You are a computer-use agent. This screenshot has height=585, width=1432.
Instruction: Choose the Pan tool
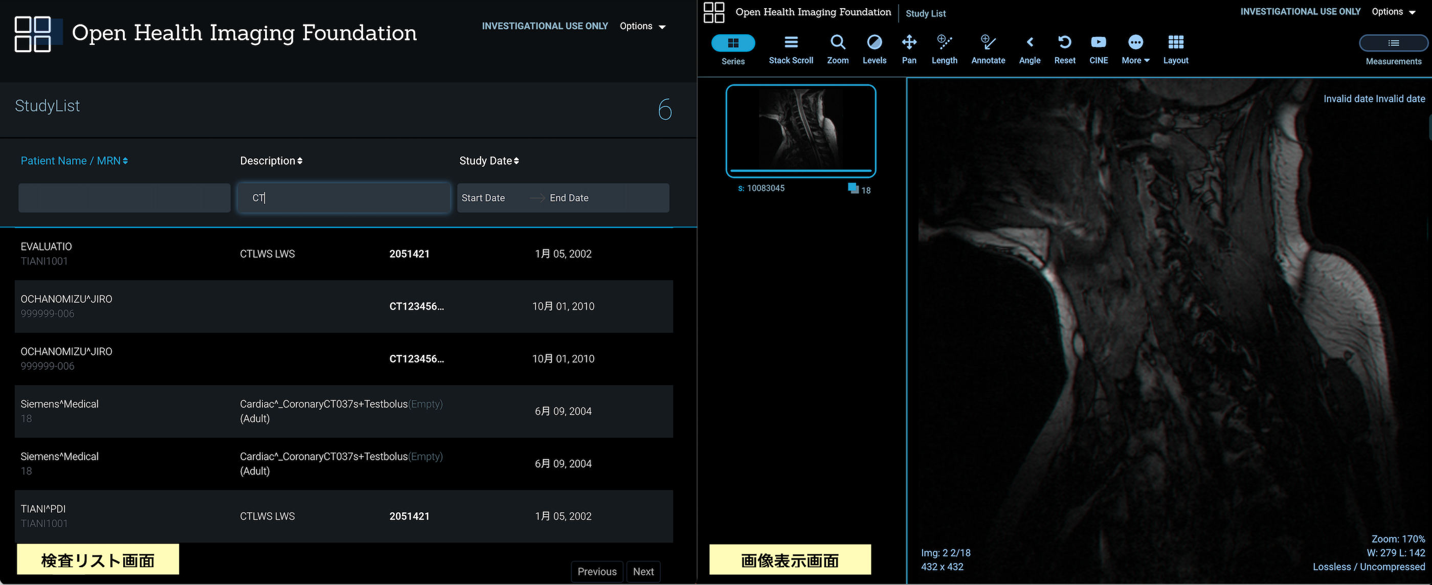point(909,49)
